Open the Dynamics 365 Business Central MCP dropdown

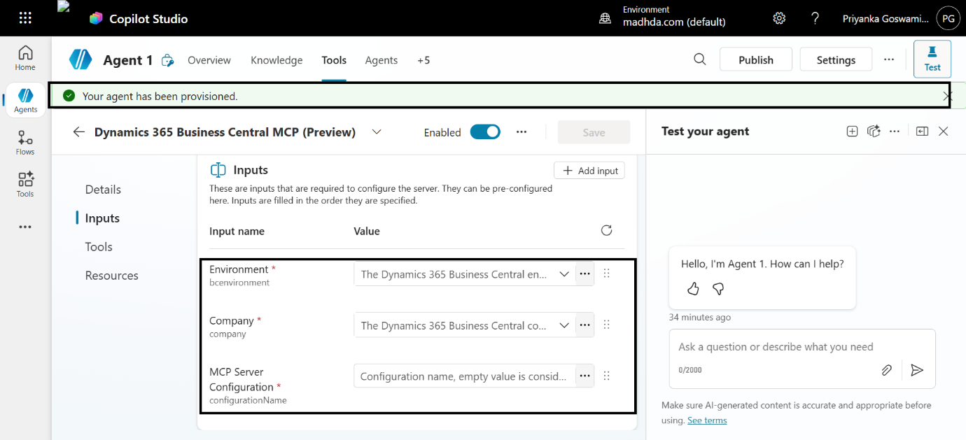[x=377, y=132]
